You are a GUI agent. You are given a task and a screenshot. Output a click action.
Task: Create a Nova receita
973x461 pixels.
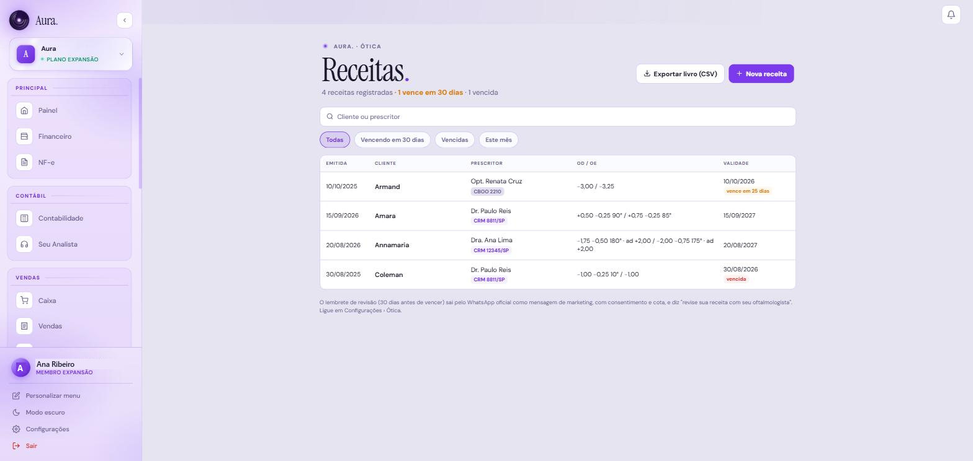tap(761, 74)
